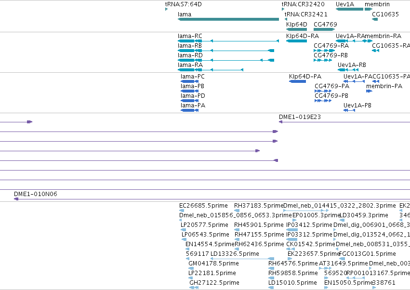Open the CK01542.5prime EST label
Image resolution: width=410 pixels, height=290 pixels.
tap(311, 245)
